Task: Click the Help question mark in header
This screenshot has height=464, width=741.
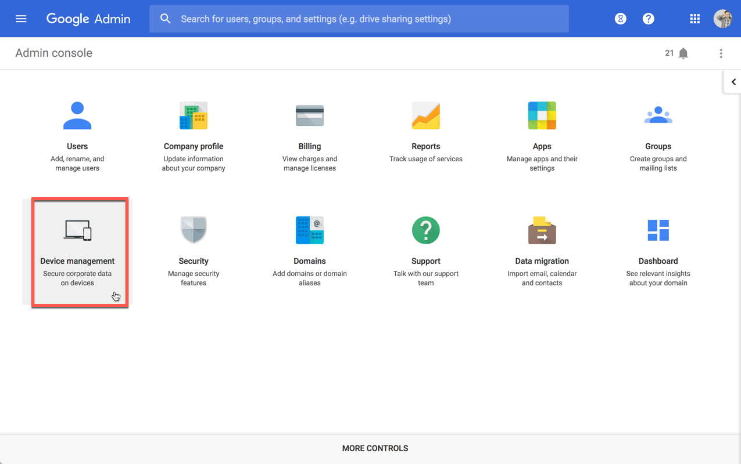Action: (x=648, y=19)
